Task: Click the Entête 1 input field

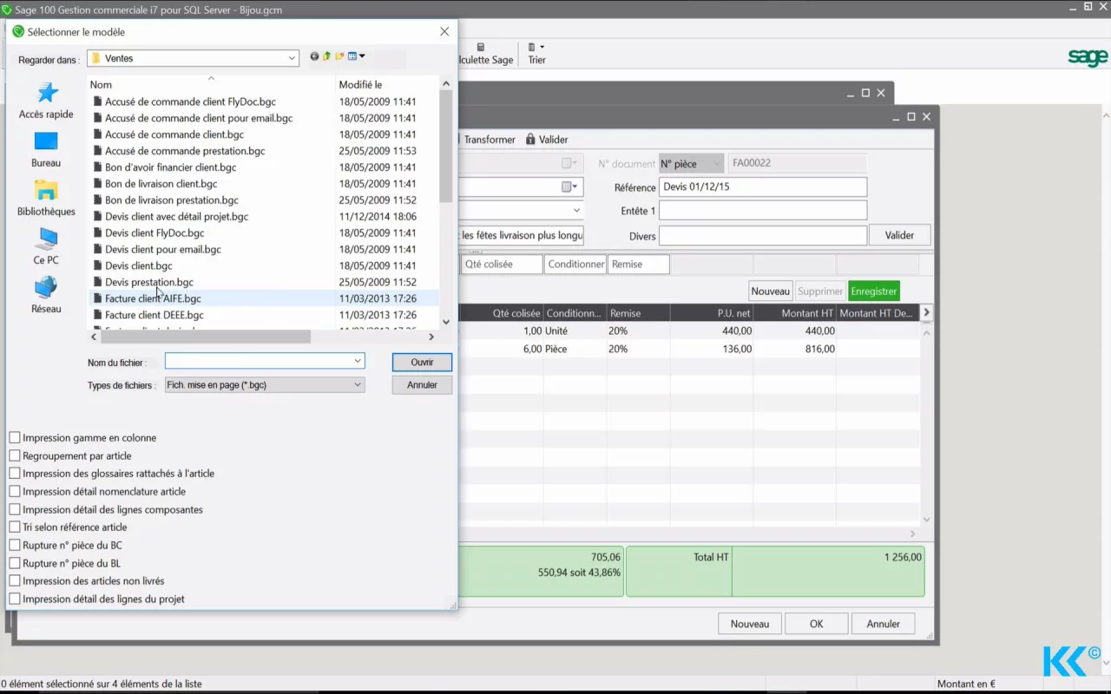Action: pyautogui.click(x=763, y=211)
